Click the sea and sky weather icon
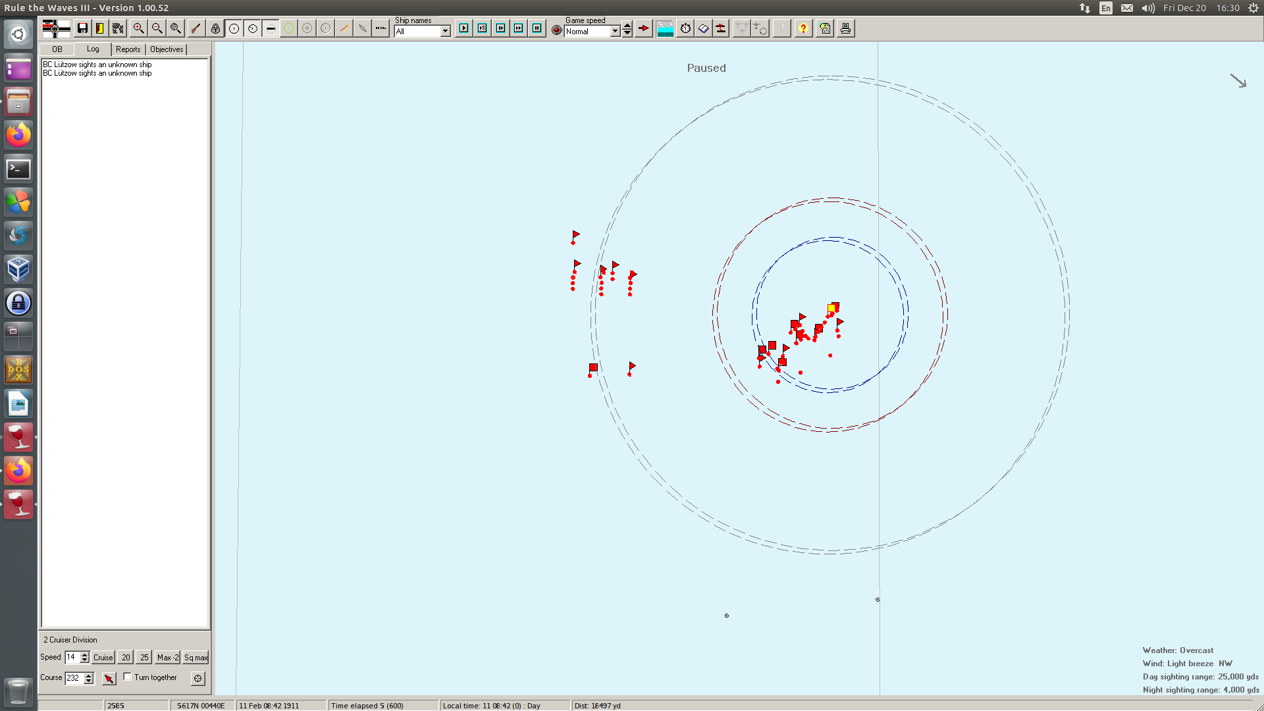 666,28
